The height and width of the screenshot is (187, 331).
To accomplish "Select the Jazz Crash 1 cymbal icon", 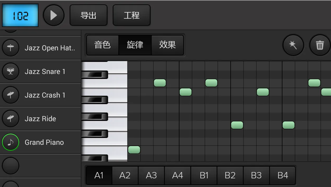I will [11, 95].
